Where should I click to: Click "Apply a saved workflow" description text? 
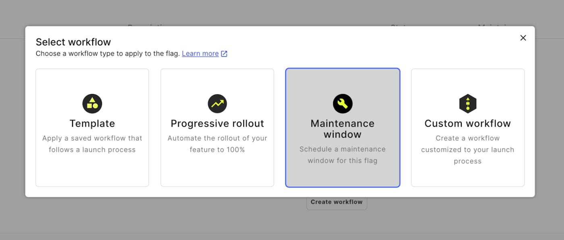pos(92,144)
